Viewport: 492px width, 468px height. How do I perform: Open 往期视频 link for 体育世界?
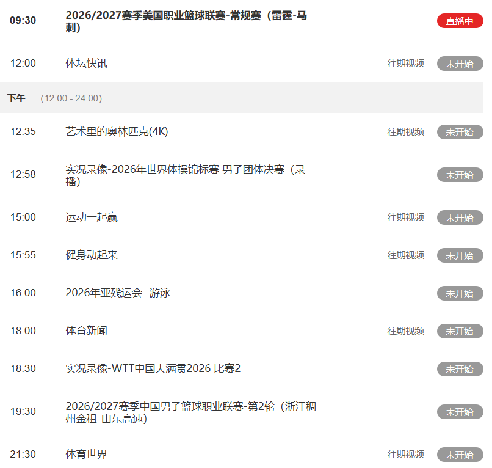pyautogui.click(x=406, y=454)
